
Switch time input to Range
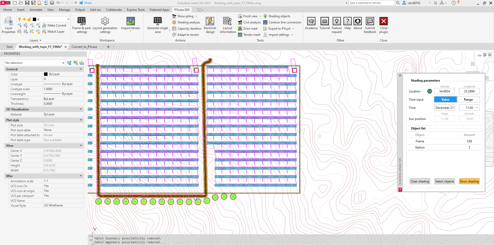[x=468, y=100]
